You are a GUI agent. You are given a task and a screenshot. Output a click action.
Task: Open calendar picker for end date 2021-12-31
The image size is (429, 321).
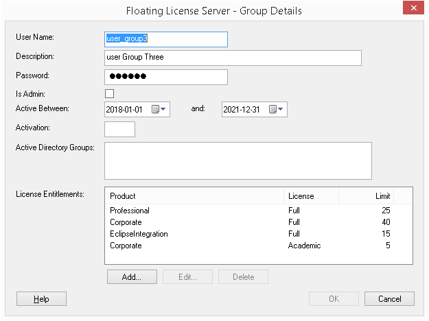277,109
